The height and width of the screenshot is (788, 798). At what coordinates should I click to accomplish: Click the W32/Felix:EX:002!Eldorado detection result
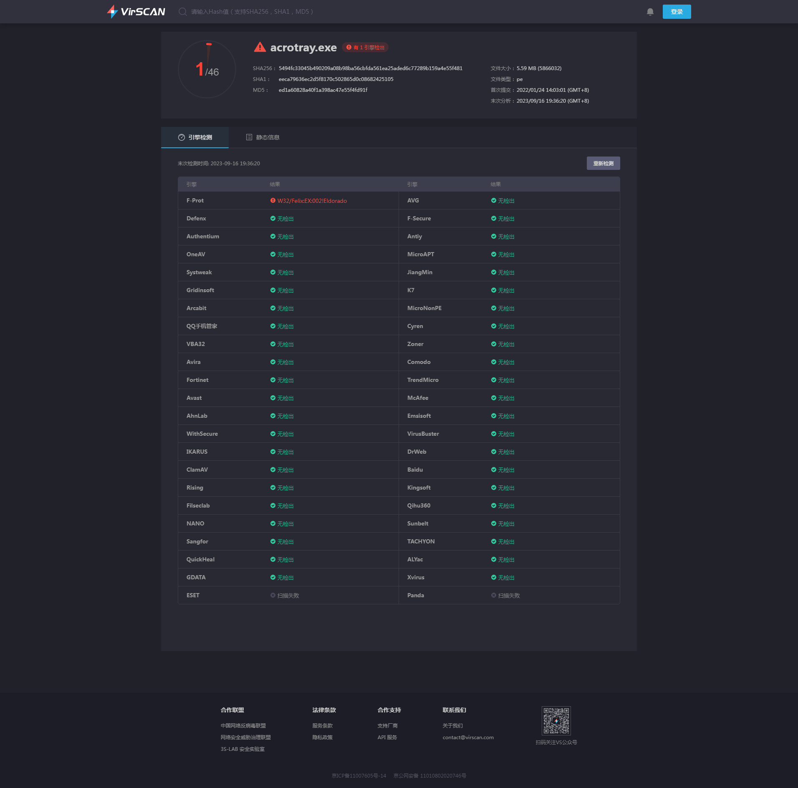tap(312, 201)
